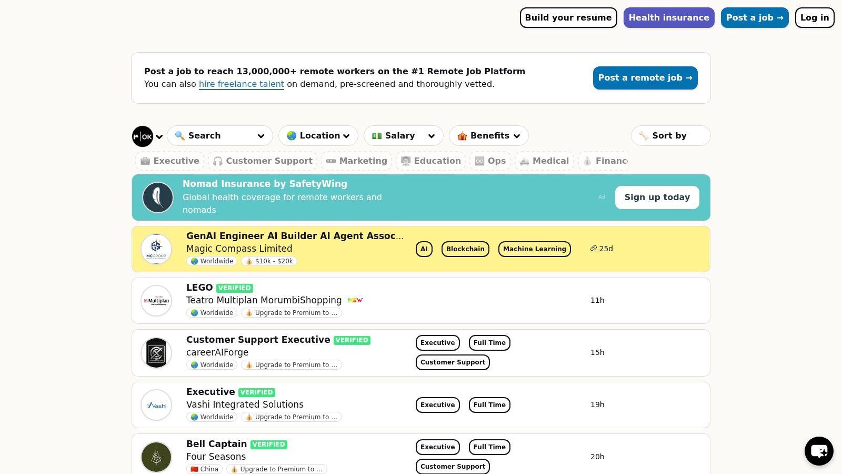Click Upgrade to Premium on careerAIForge listing
The image size is (842, 474).
292,365
